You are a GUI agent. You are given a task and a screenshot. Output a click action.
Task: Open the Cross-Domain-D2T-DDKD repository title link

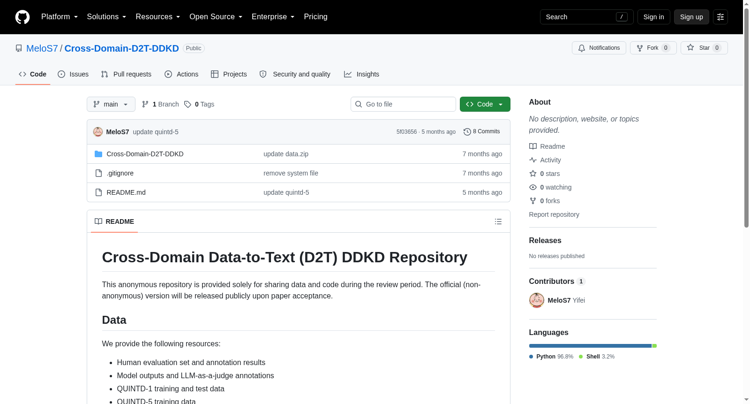[122, 48]
